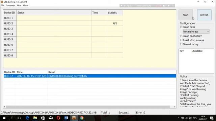Click the Start burning button
Screen dimensions: 216x121
(x=186, y=15)
